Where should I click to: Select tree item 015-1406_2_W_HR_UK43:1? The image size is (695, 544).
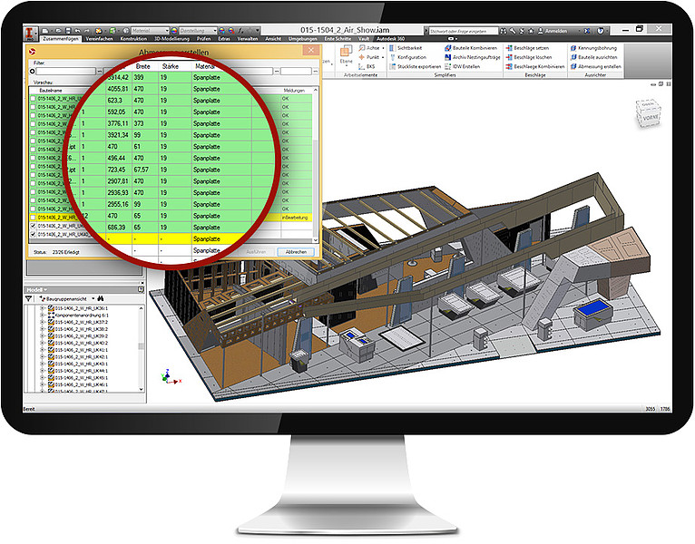(x=81, y=364)
